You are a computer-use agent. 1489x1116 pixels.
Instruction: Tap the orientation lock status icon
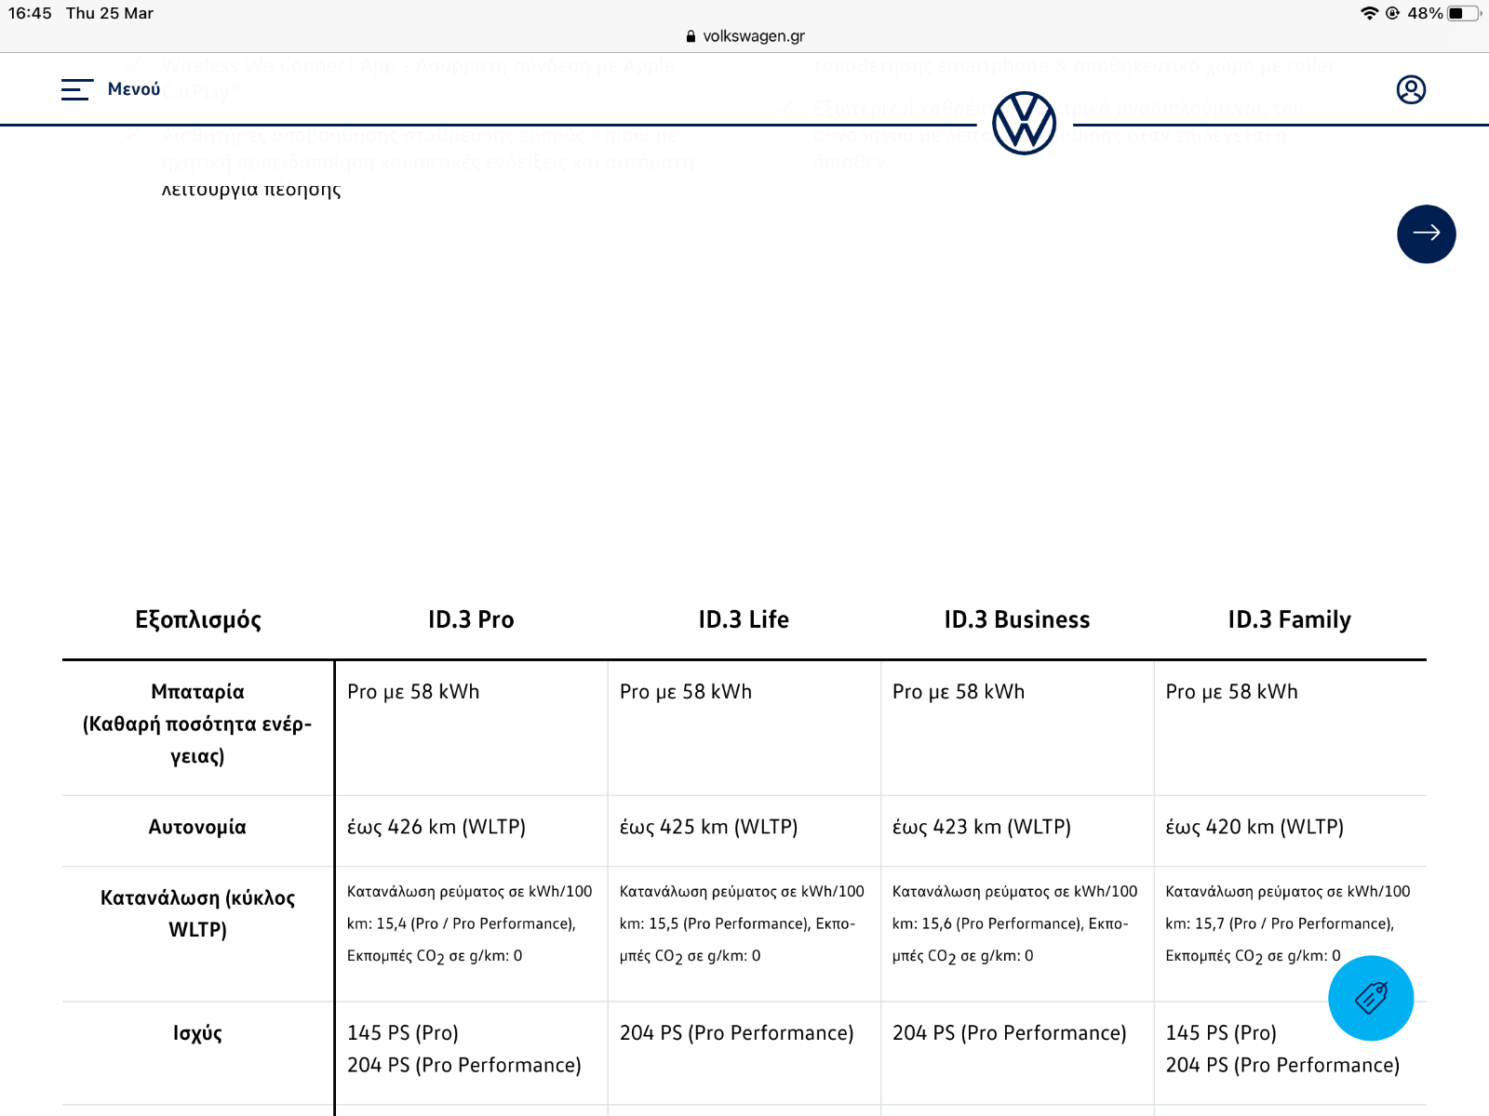coord(1392,13)
